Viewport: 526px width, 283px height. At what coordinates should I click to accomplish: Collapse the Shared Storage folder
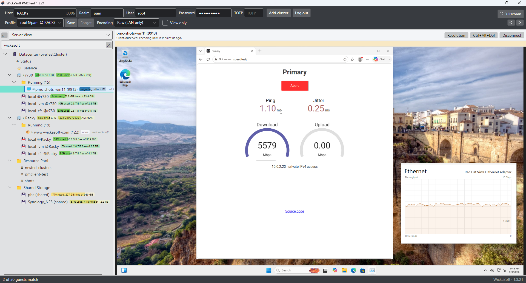tap(10, 187)
